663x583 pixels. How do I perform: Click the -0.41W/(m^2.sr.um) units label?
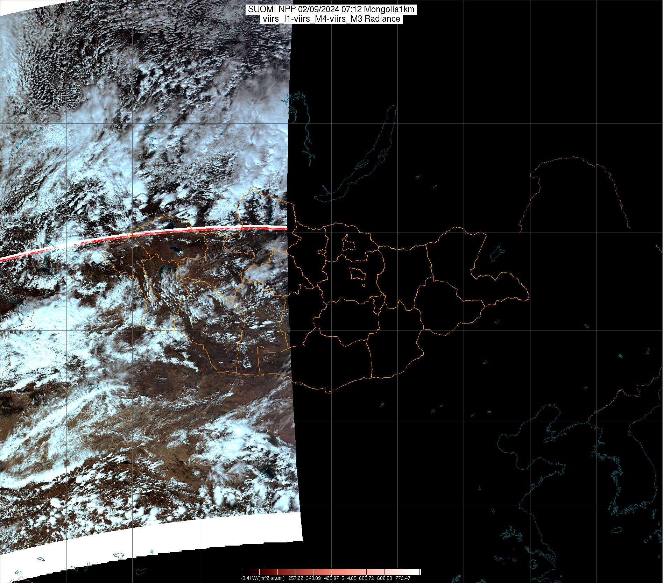point(262,578)
